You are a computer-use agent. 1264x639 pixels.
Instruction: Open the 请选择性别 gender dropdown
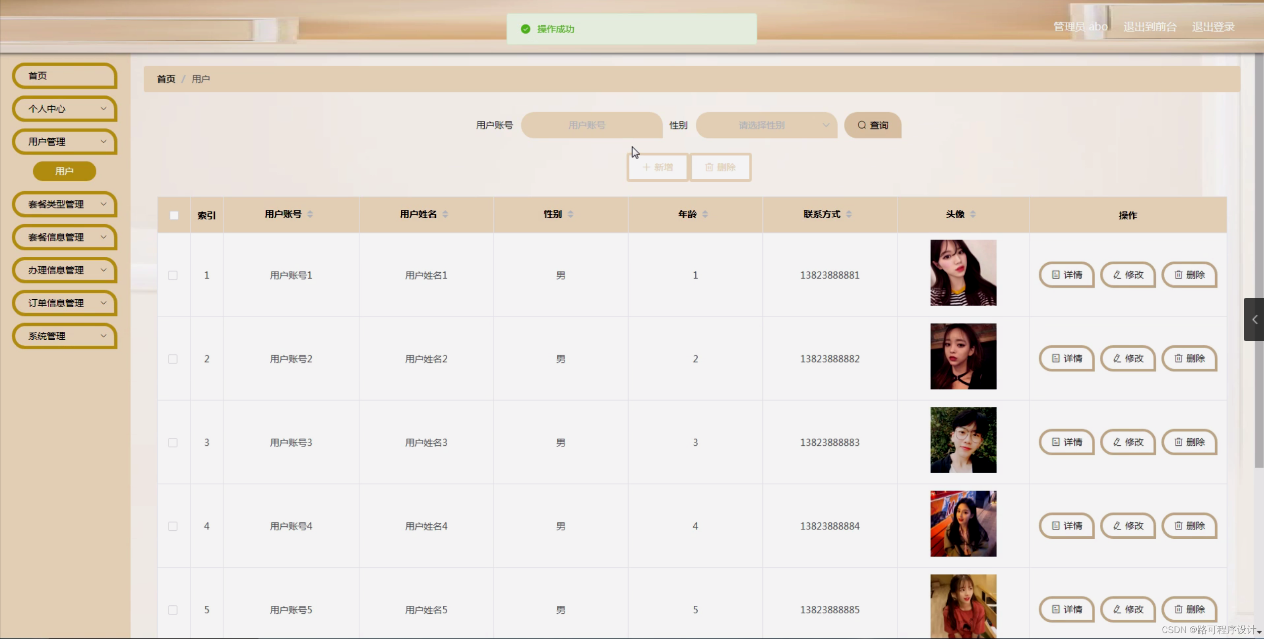pyautogui.click(x=766, y=125)
